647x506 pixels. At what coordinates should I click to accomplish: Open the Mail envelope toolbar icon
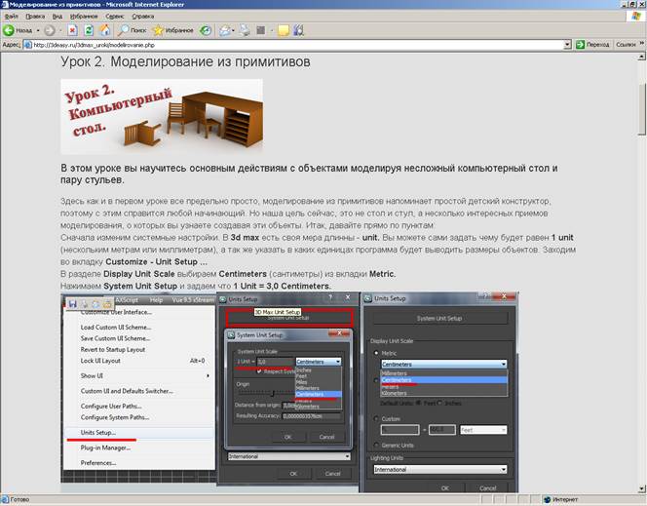pos(225,30)
